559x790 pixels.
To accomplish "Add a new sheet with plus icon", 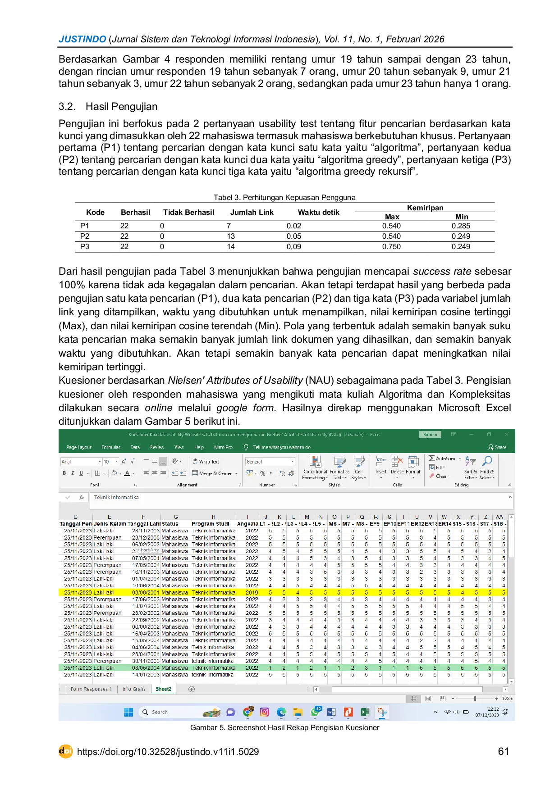I will pos(192,689).
